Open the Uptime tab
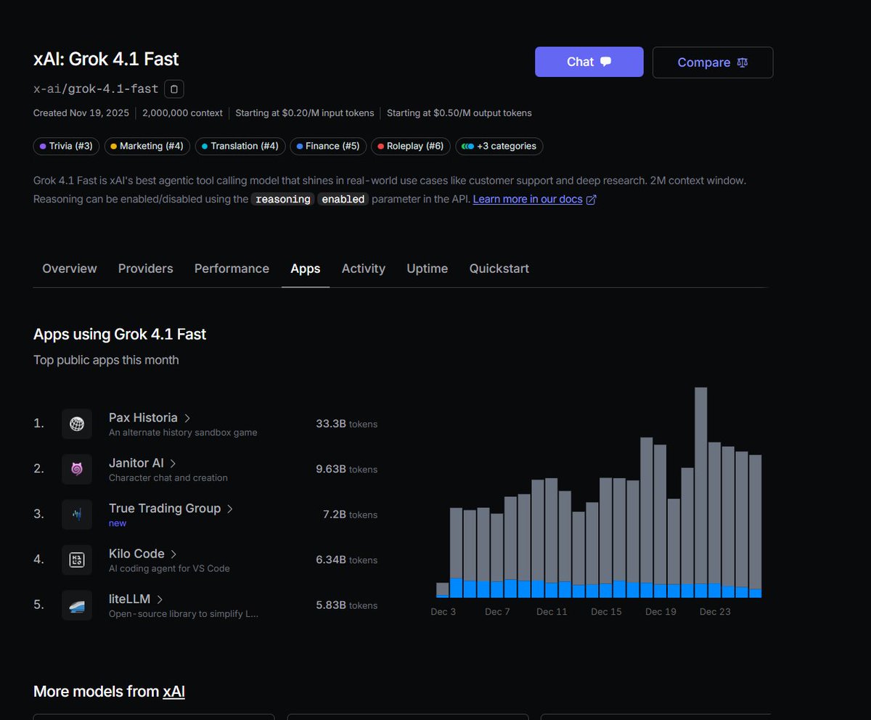 [428, 269]
